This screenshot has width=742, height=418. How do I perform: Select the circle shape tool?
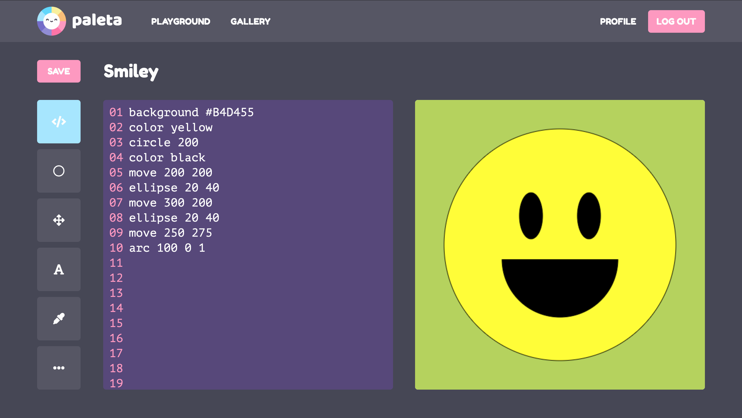59,171
